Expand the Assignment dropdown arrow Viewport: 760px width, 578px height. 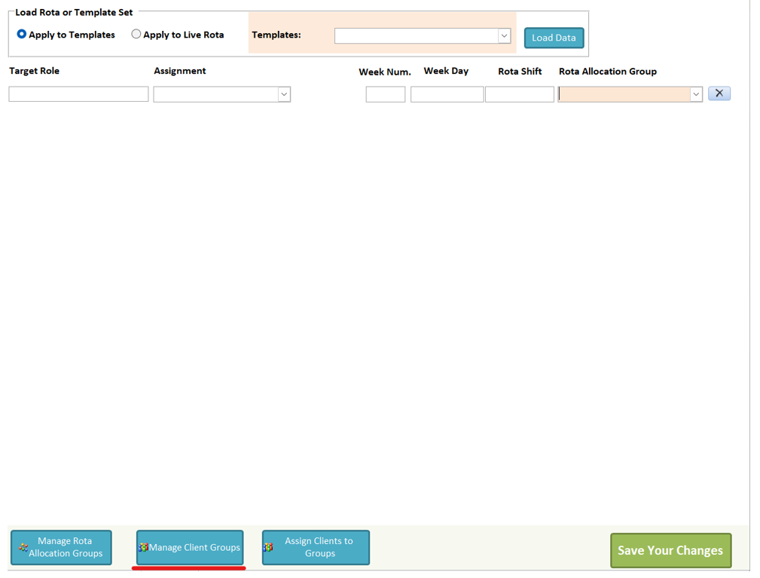coord(284,94)
